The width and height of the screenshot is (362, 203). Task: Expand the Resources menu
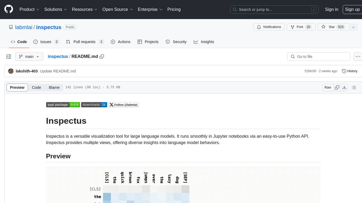[85, 9]
